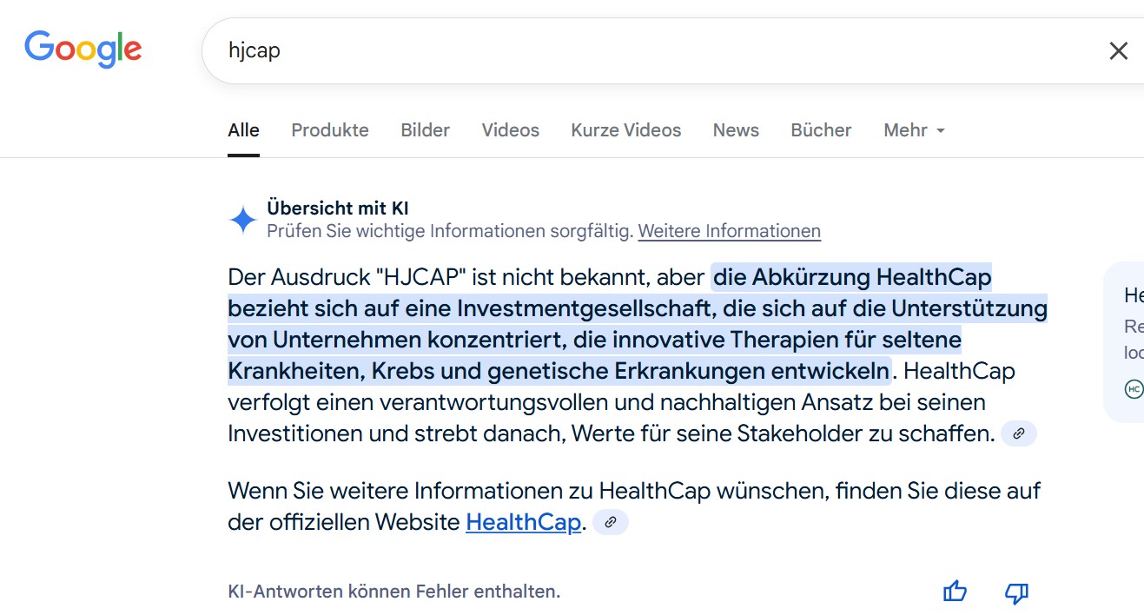Open the HealthCap official website link

[x=523, y=522]
